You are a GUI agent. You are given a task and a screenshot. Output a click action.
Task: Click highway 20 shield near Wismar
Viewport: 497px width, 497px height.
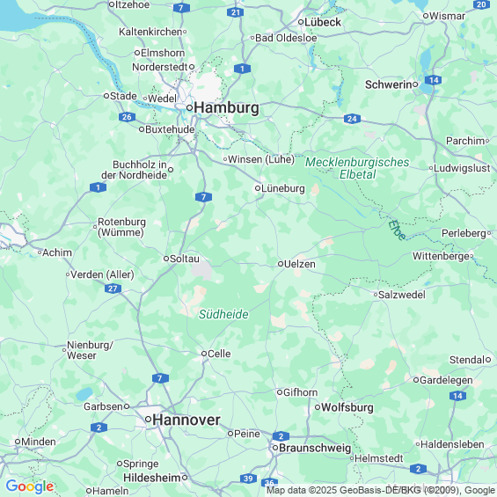click(481, 4)
